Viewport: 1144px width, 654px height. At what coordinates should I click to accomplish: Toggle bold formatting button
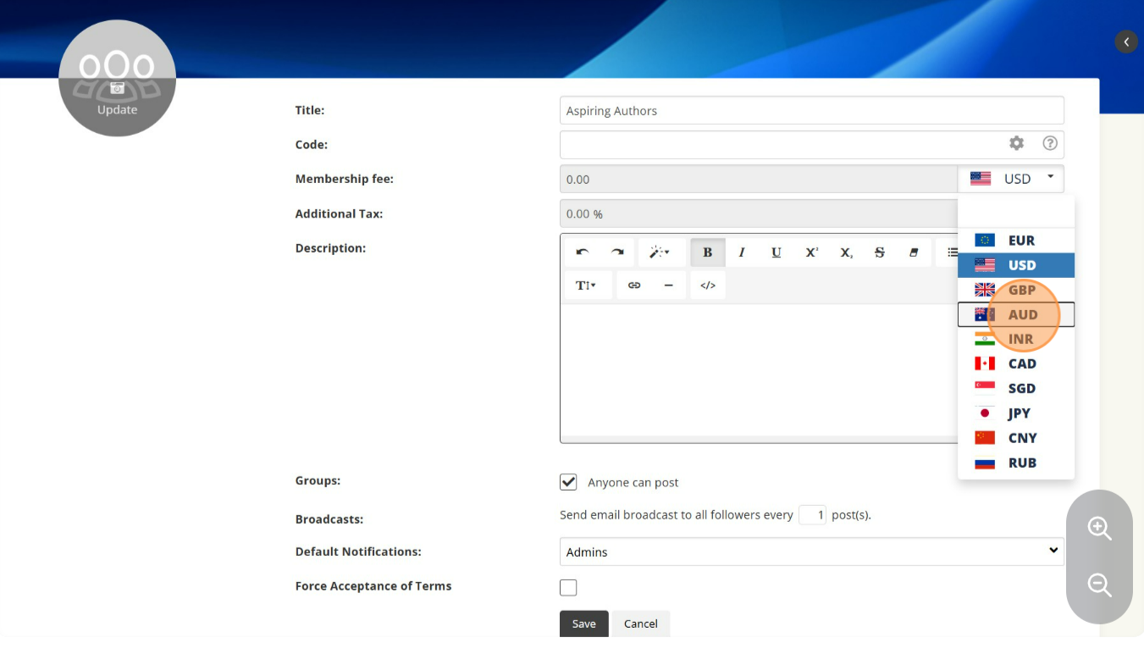pos(707,252)
